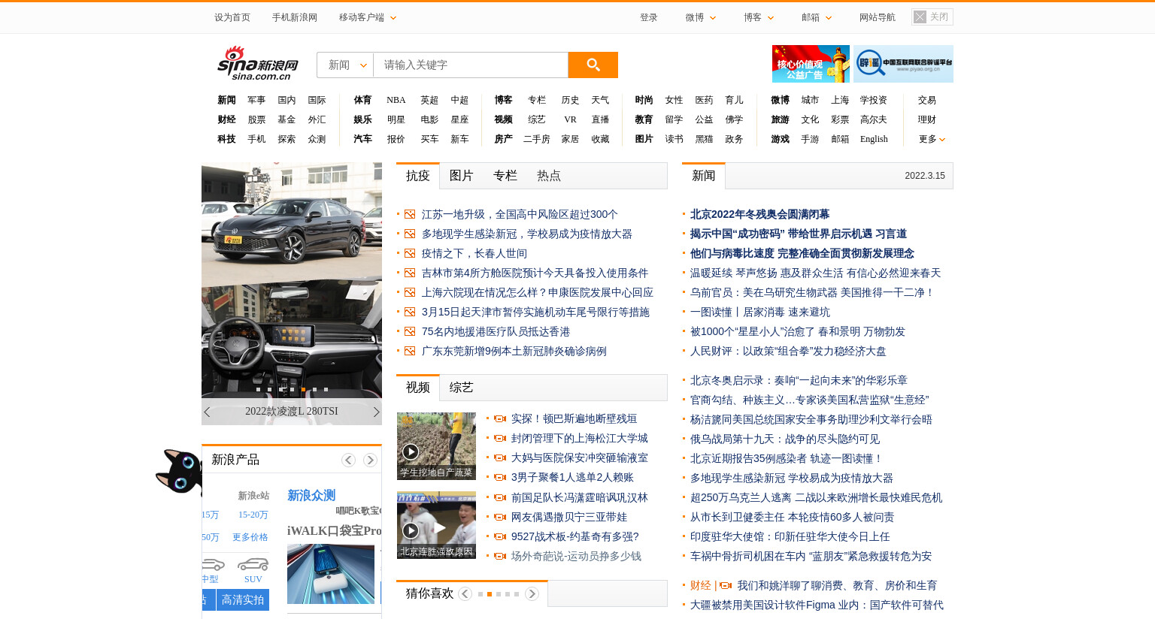Open the 新闻 search category dropdown

pos(345,65)
